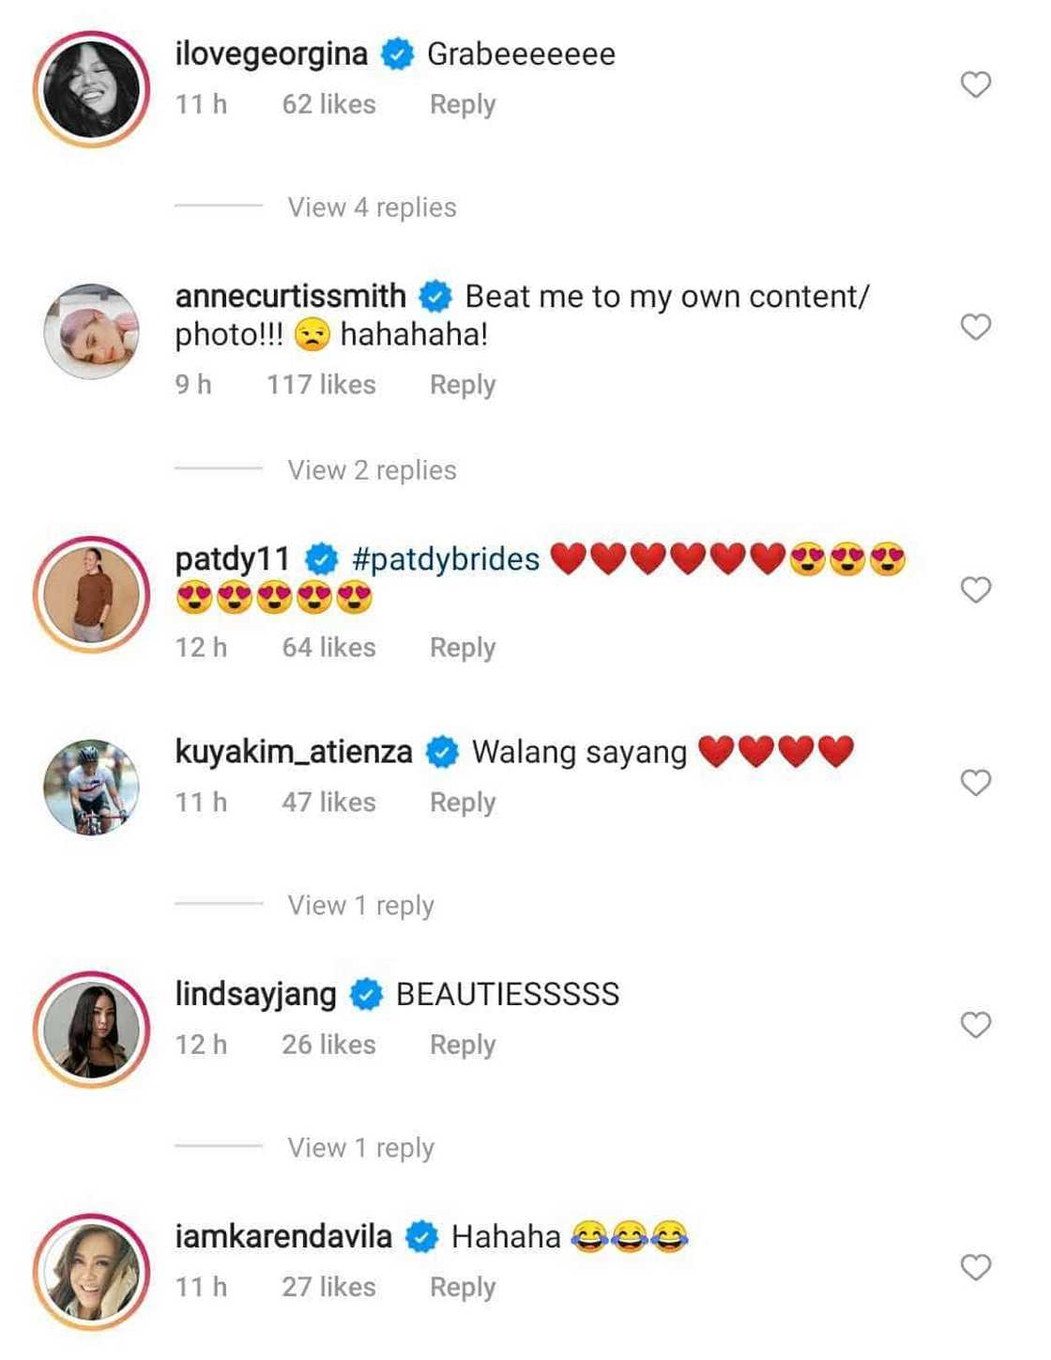Open lindsayjang username link
The image size is (1051, 1360).
pos(255,994)
